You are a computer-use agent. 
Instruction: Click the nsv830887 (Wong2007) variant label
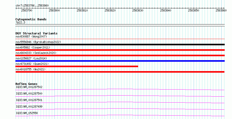31,36
